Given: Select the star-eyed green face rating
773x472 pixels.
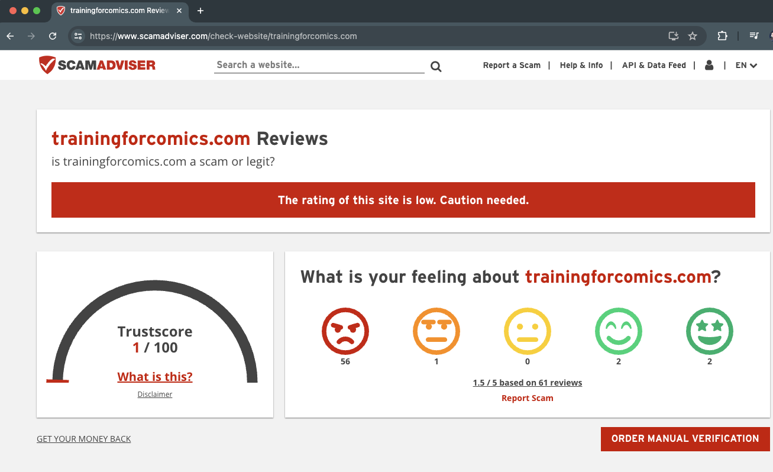Looking at the screenshot, I should [710, 331].
